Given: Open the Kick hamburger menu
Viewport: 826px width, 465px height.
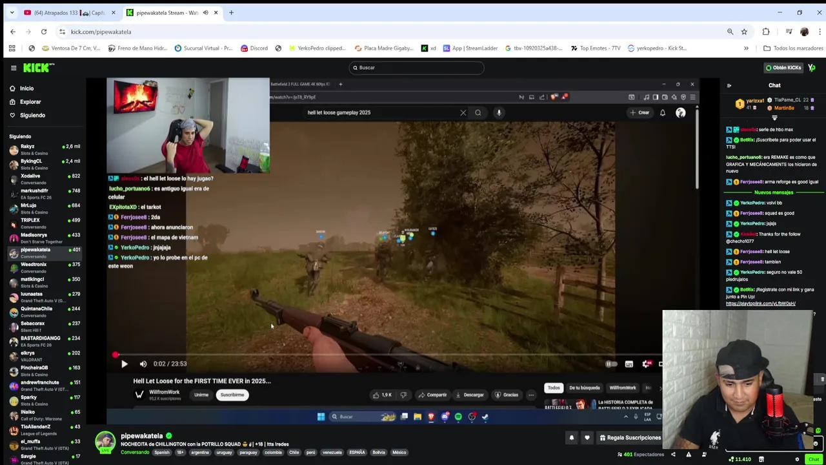Looking at the screenshot, I should [14, 68].
